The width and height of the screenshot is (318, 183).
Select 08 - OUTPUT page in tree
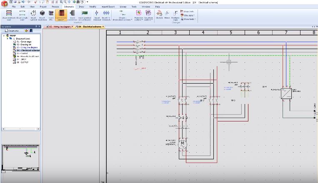[23, 62]
